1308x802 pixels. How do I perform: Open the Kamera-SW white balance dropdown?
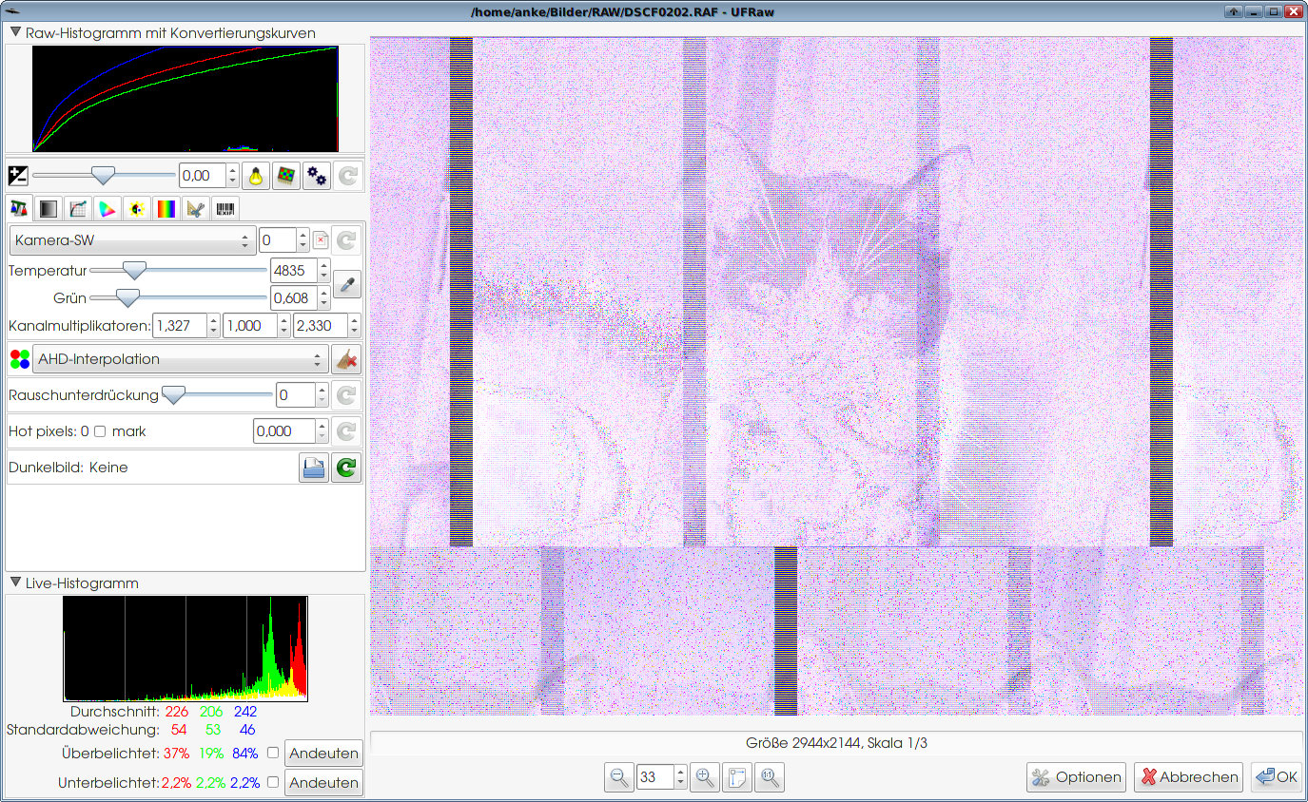tap(132, 240)
